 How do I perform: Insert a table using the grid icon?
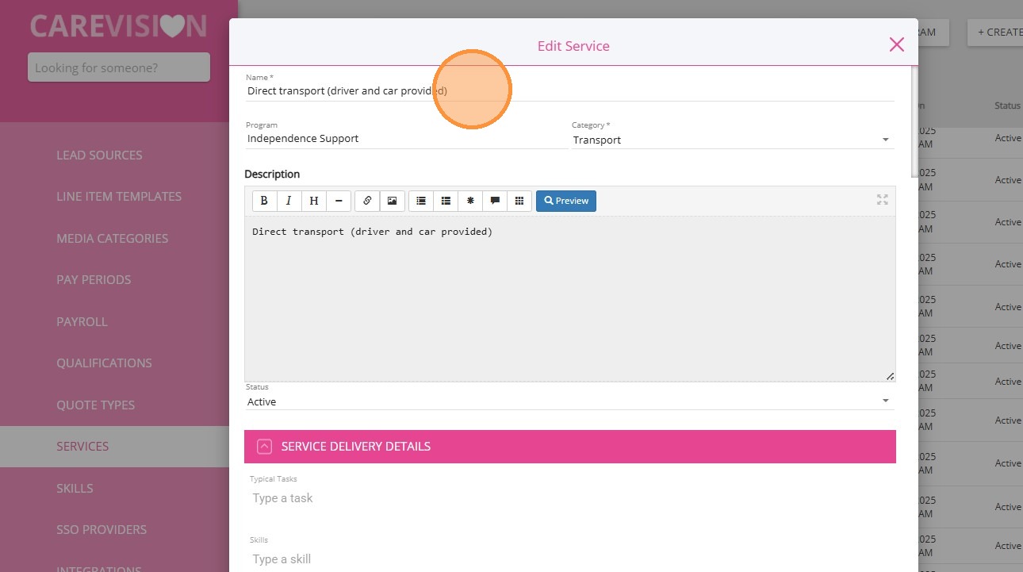pyautogui.click(x=519, y=201)
